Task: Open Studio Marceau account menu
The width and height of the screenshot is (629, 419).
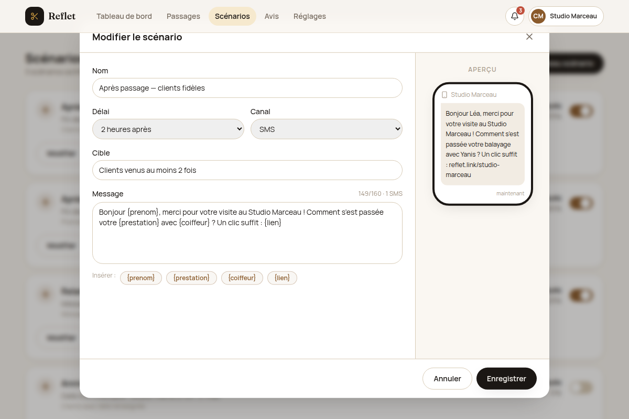Action: pos(566,16)
